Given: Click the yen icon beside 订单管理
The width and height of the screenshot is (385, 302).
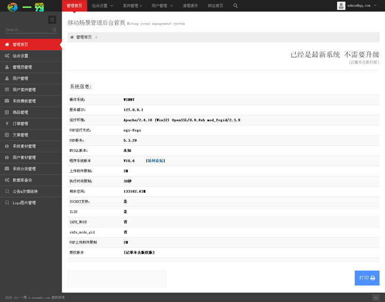Looking at the screenshot, I should point(7,124).
